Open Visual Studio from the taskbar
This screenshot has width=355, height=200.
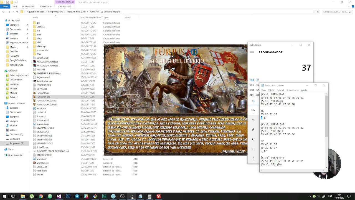pyautogui.click(x=59, y=196)
